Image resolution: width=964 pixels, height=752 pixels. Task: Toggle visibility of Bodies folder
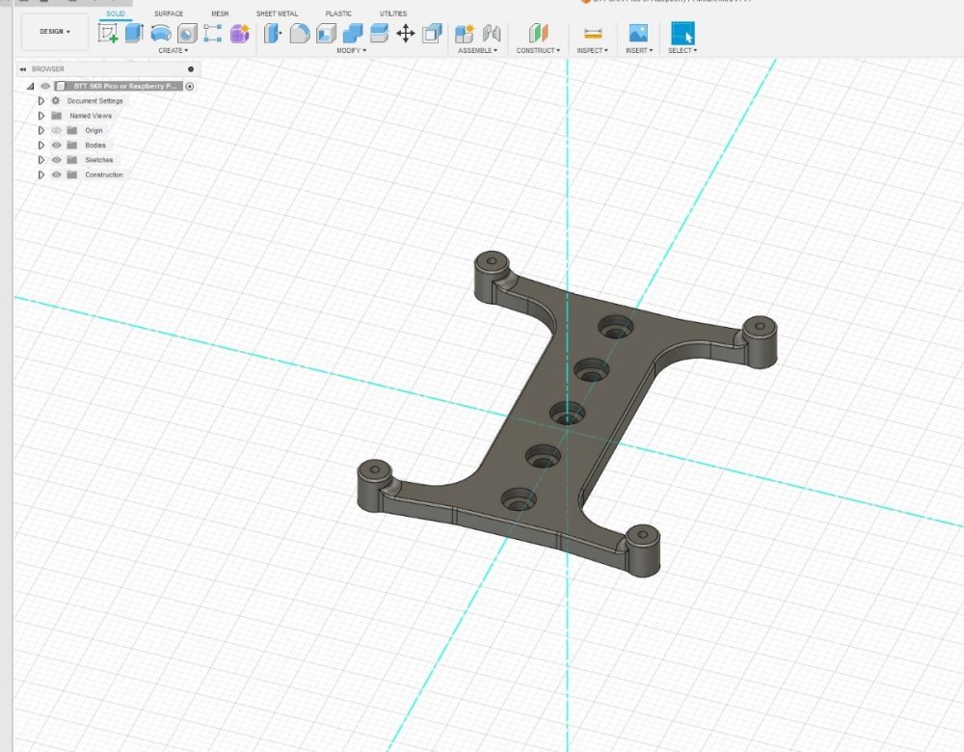point(57,146)
